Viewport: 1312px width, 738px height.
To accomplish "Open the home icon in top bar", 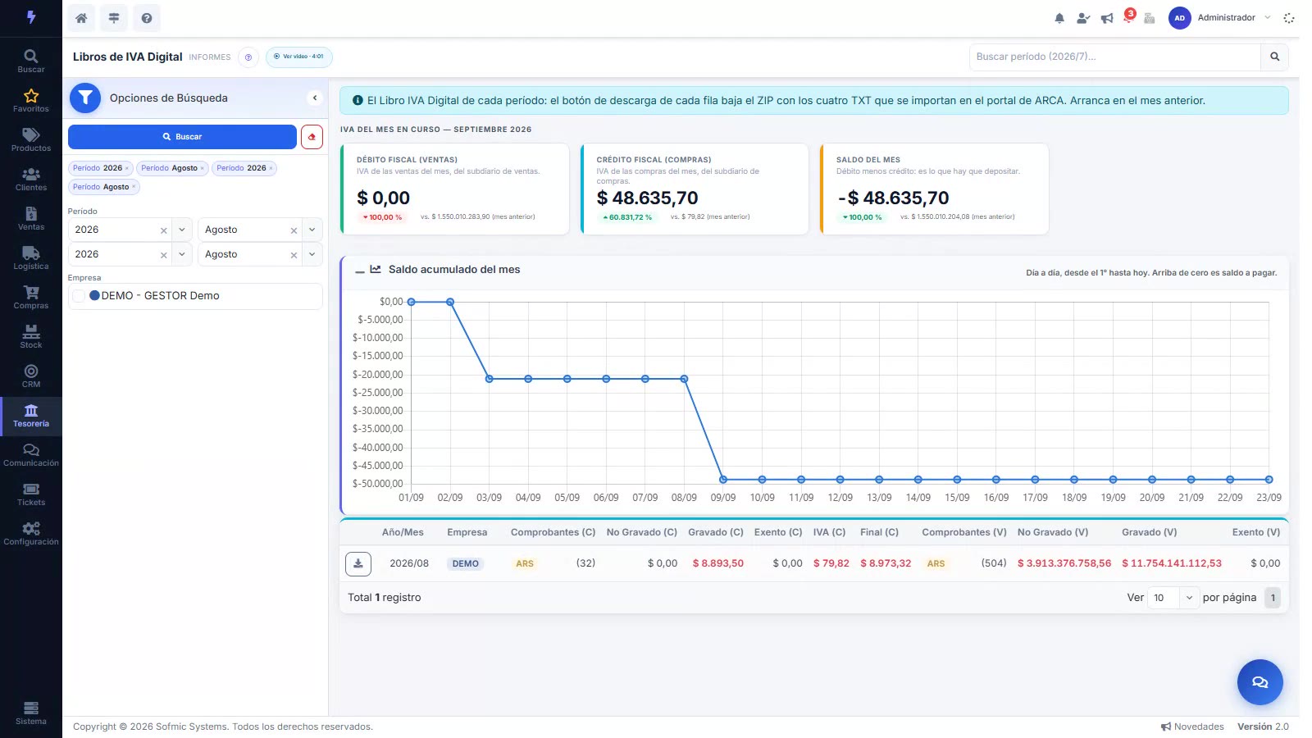I will pos(81,18).
